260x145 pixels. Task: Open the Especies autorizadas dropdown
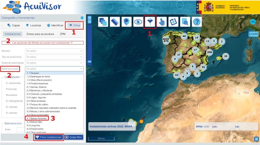[54, 63]
